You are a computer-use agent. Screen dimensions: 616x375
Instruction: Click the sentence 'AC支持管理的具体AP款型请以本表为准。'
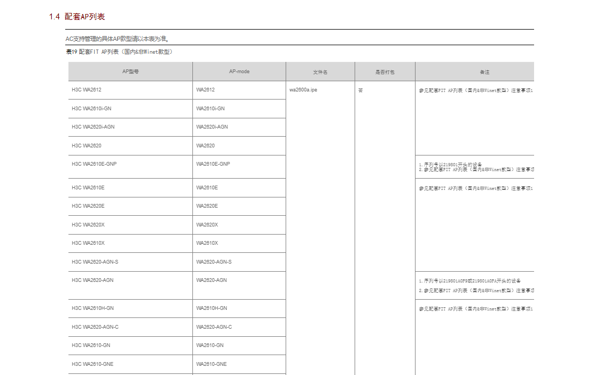pos(117,39)
